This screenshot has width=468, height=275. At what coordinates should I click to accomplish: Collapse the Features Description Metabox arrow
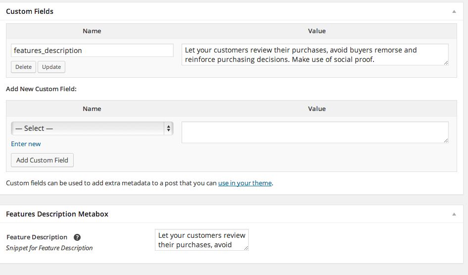pyautogui.click(x=454, y=214)
